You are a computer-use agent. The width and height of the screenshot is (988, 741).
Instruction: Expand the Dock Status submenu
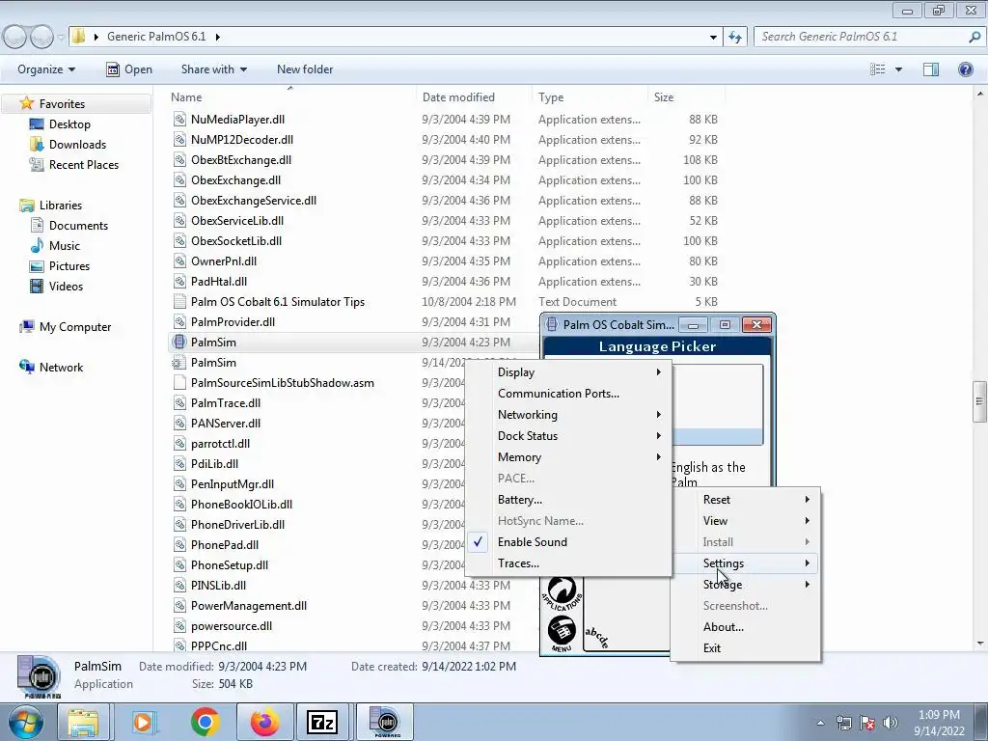[x=568, y=436]
